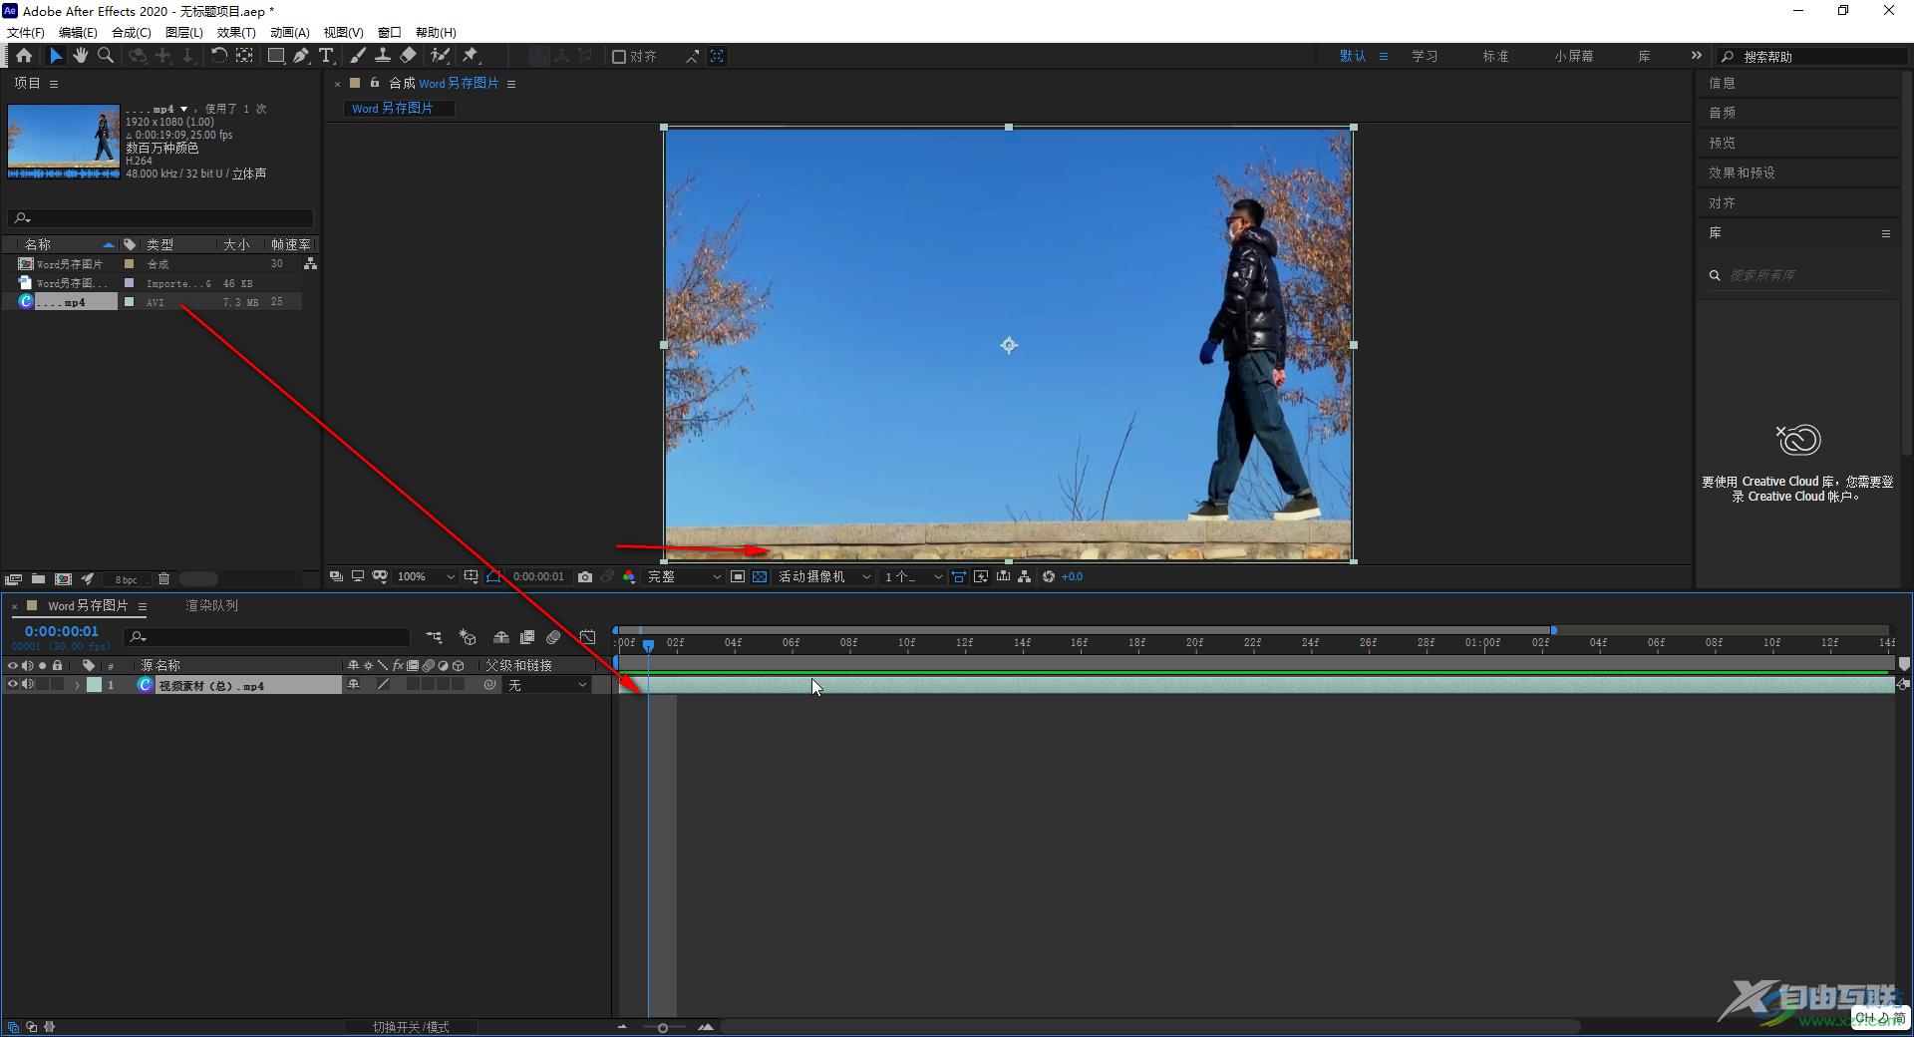Image resolution: width=1914 pixels, height=1037 pixels.
Task: Switch to the 学习 workspace
Action: pos(1425,56)
